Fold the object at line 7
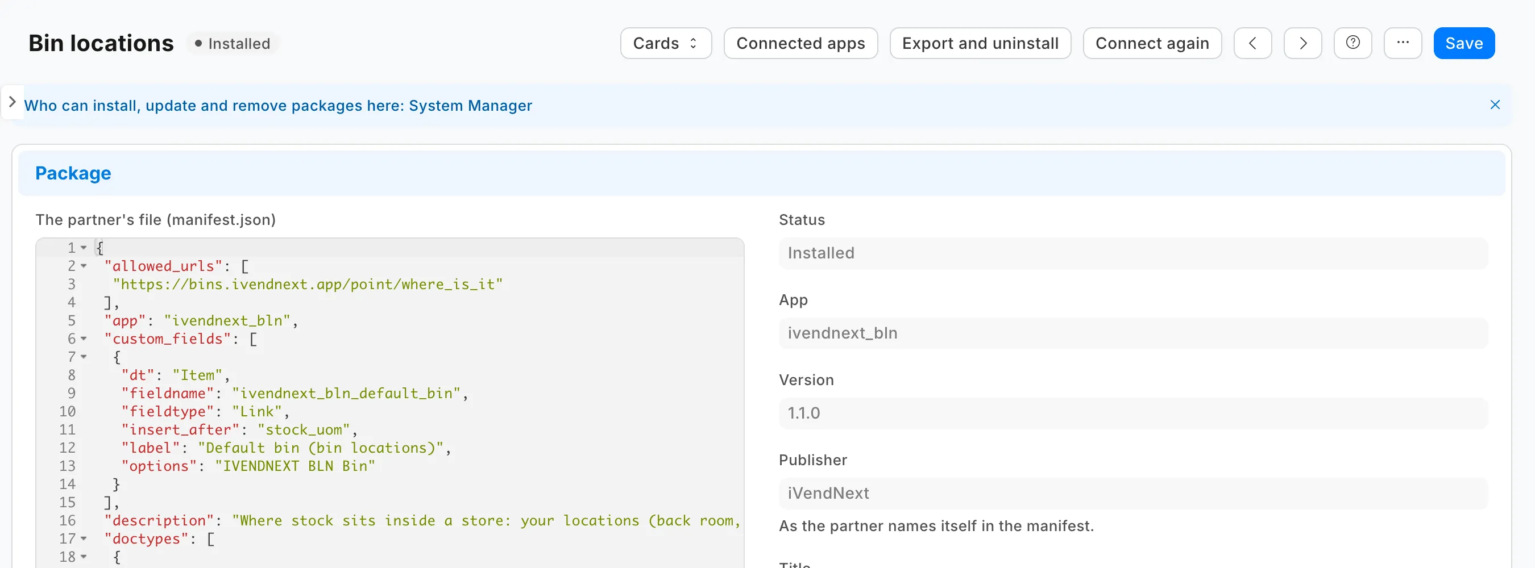 click(x=84, y=357)
